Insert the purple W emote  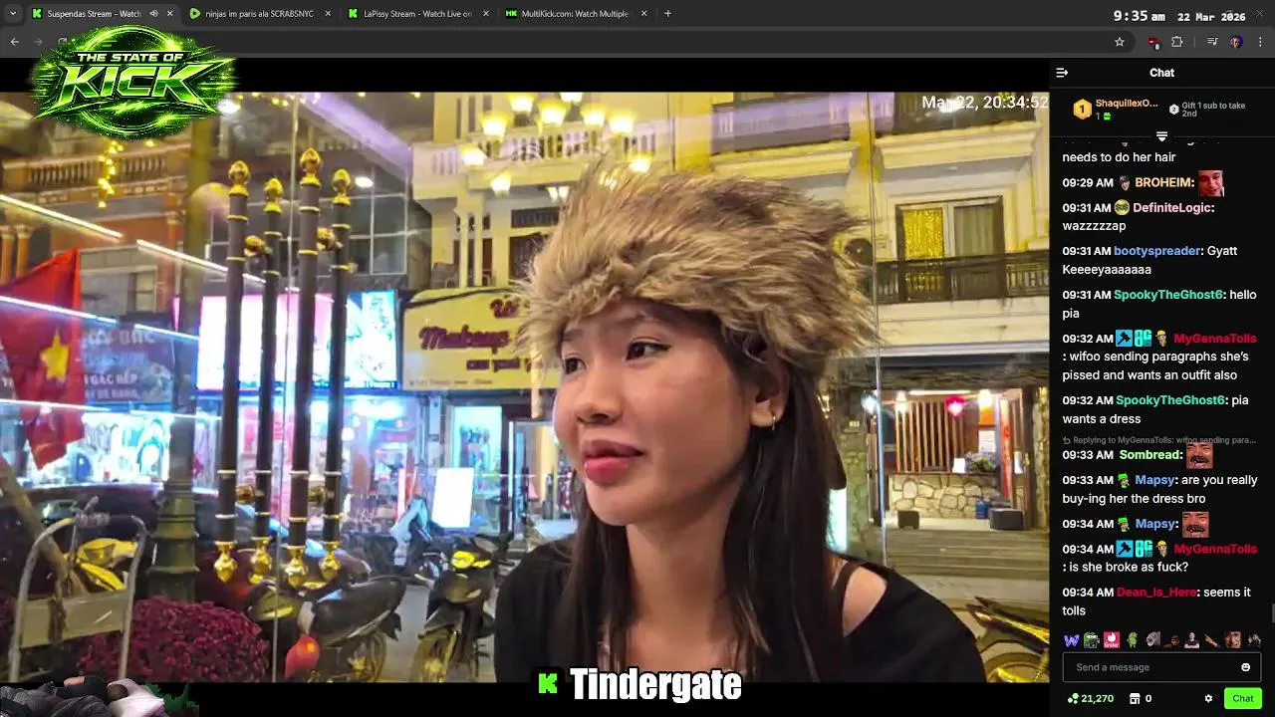1071,640
